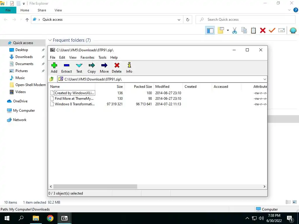Click the taskbar Search magnifier
This screenshot has height=224, width=299.
pos(21,218)
